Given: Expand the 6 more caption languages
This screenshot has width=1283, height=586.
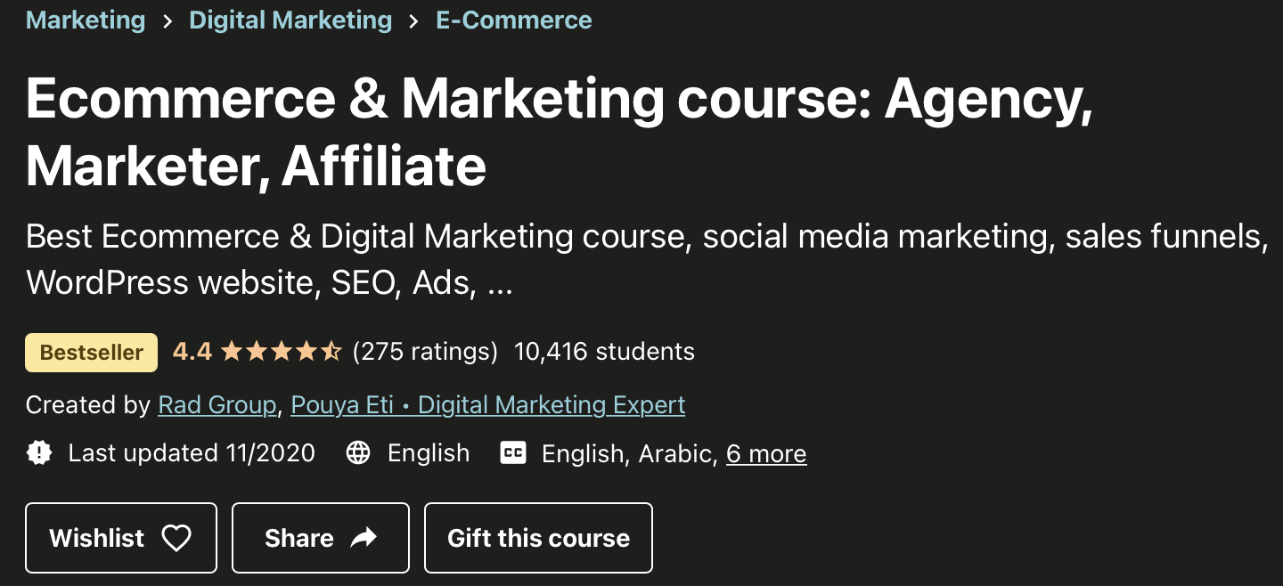Looking at the screenshot, I should pos(766,453).
